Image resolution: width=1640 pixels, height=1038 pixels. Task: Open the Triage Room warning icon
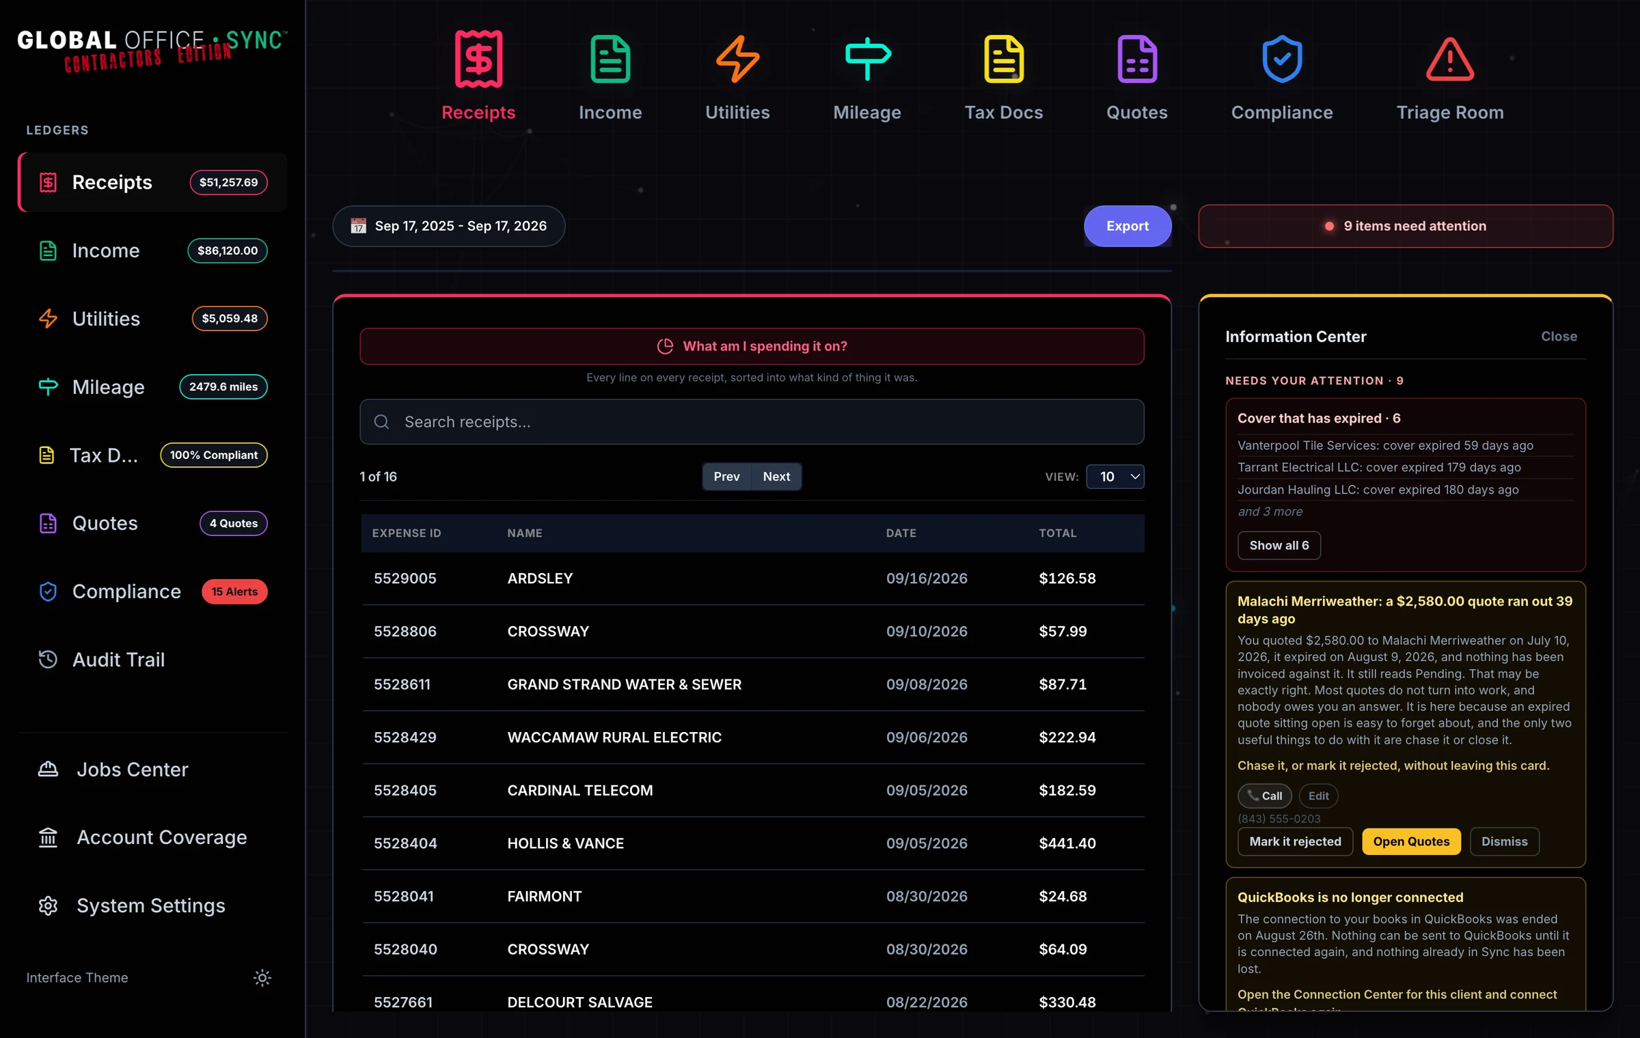[1450, 60]
